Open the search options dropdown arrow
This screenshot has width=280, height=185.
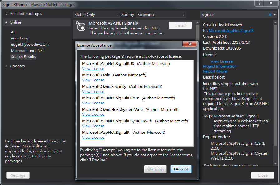pyautogui.click(x=275, y=14)
